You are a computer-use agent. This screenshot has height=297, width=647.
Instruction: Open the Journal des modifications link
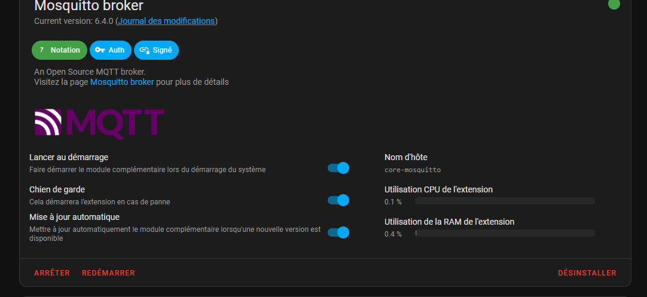[x=166, y=21]
